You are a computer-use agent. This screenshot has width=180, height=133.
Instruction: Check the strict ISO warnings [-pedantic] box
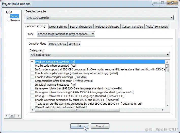point(32,100)
